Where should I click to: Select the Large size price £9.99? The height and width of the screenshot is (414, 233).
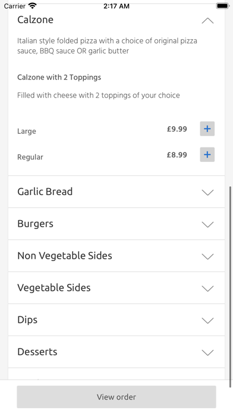(x=177, y=129)
